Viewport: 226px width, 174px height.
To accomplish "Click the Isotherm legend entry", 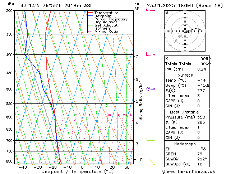I will coord(103,28).
